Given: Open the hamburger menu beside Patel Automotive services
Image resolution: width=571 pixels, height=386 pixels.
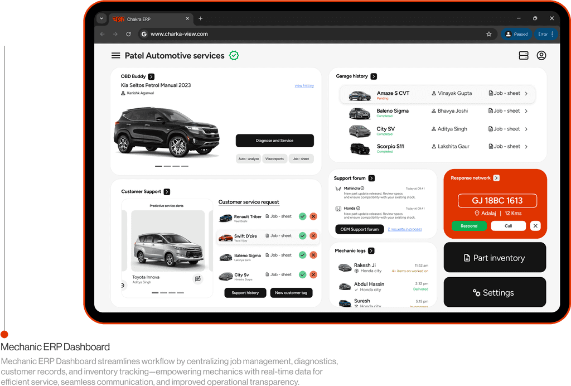Looking at the screenshot, I should pos(115,55).
